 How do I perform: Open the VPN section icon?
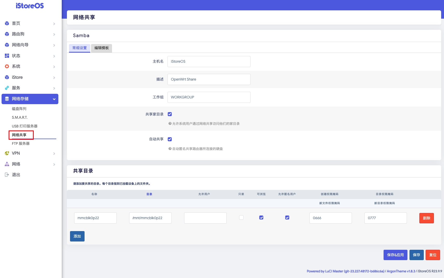pyautogui.click(x=7, y=153)
